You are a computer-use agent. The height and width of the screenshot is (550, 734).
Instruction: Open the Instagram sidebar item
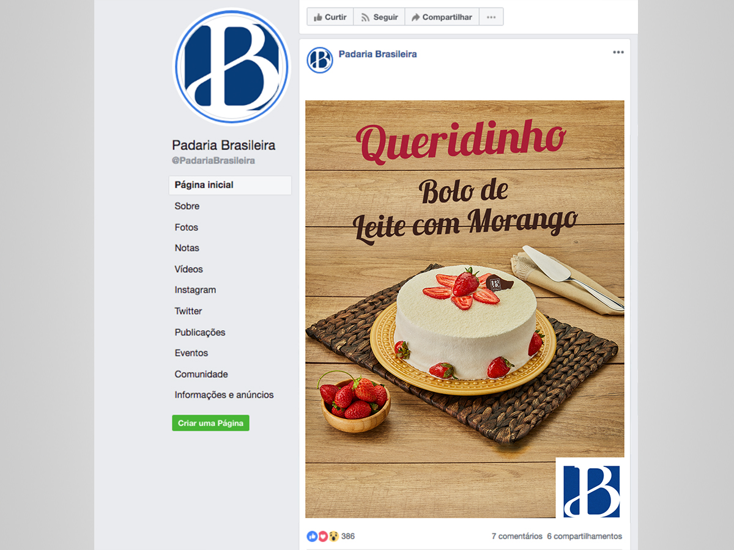195,290
